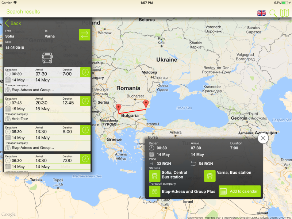Tap the popup calendar date icon

151,154
